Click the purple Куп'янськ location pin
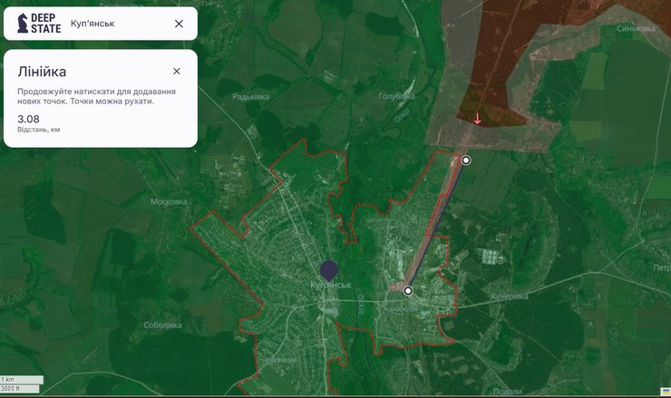The height and width of the screenshot is (398, 671). (x=329, y=270)
